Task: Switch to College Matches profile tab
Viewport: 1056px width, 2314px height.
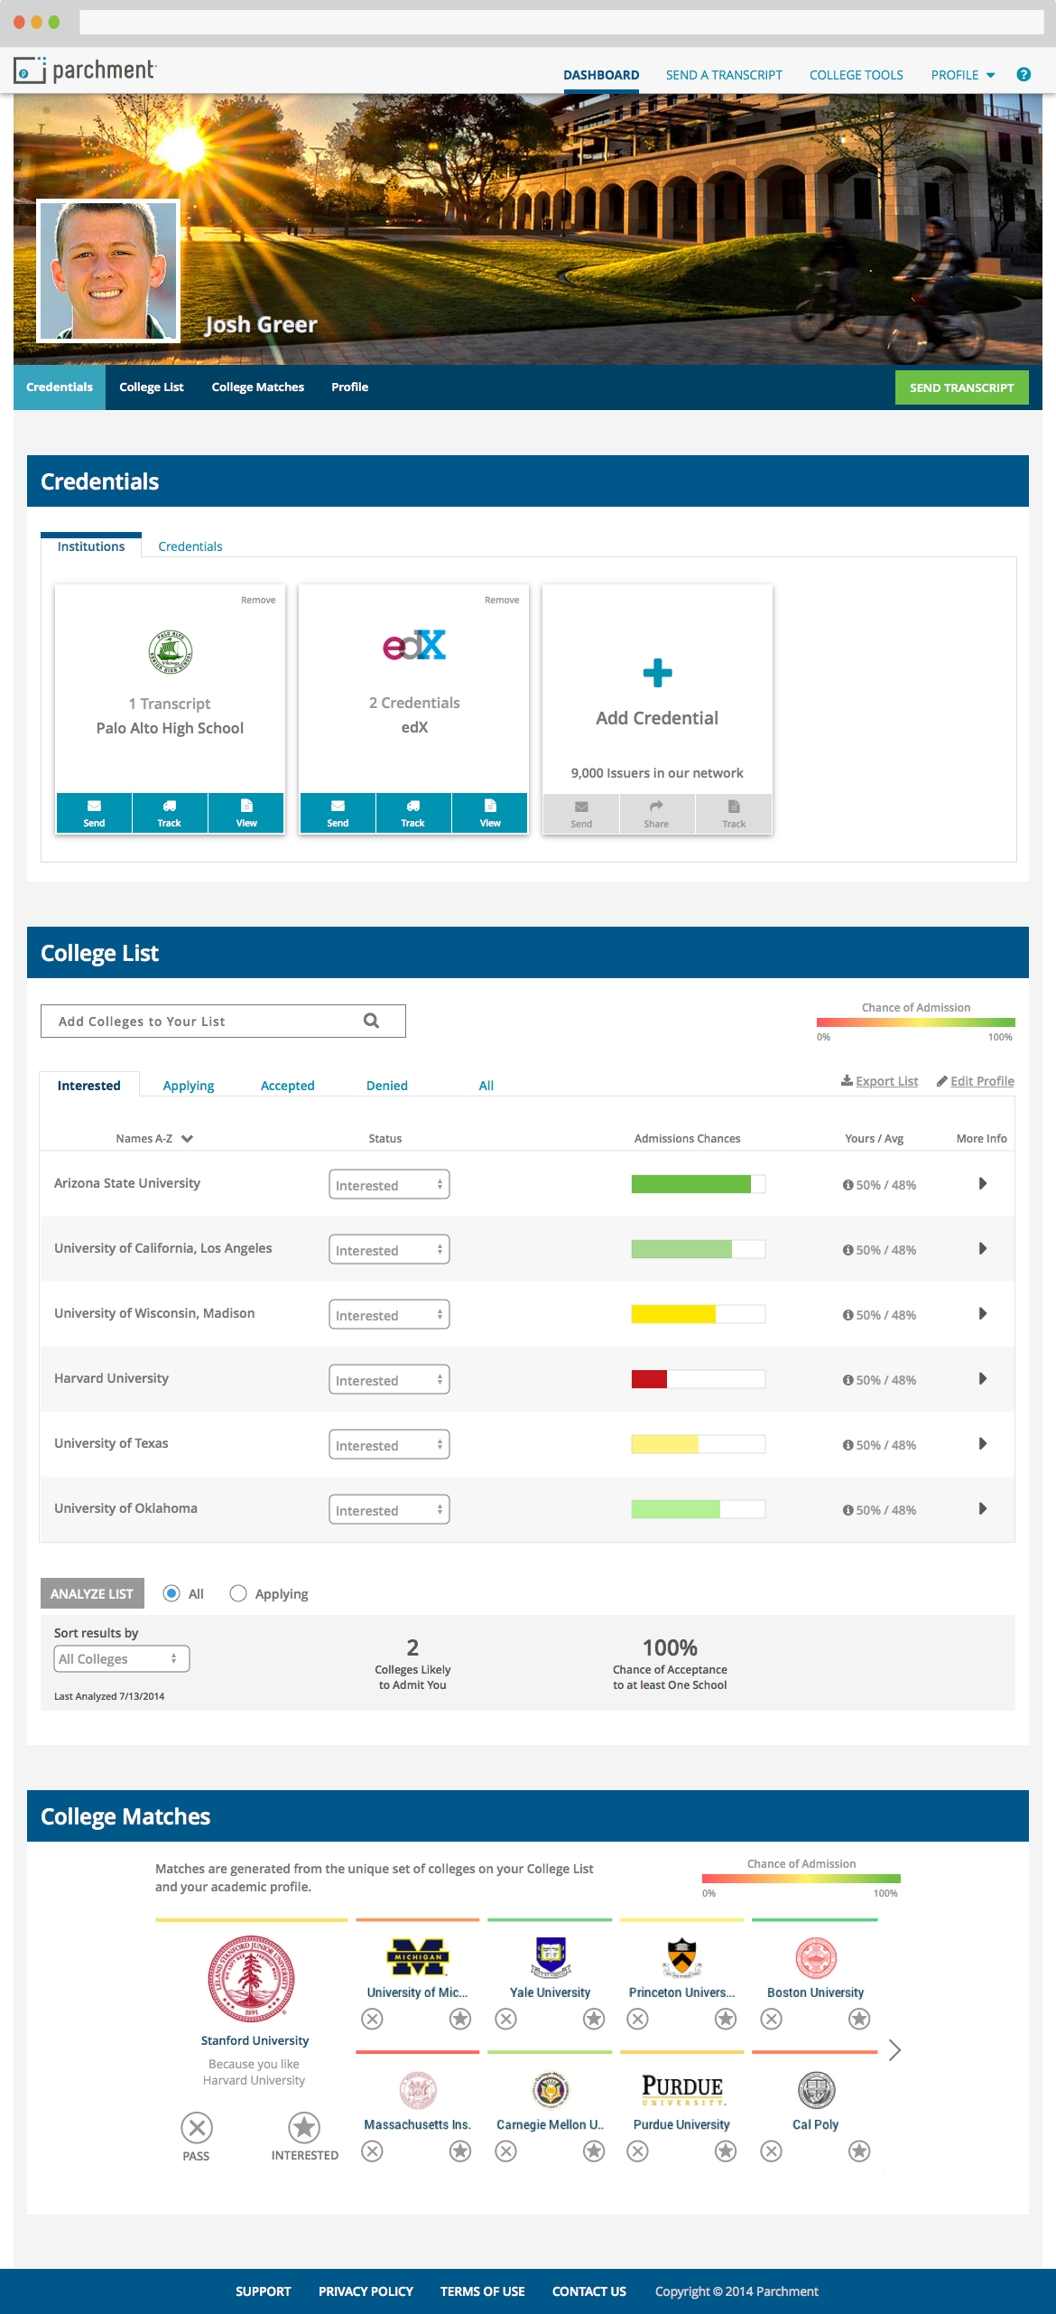Action: click(258, 387)
